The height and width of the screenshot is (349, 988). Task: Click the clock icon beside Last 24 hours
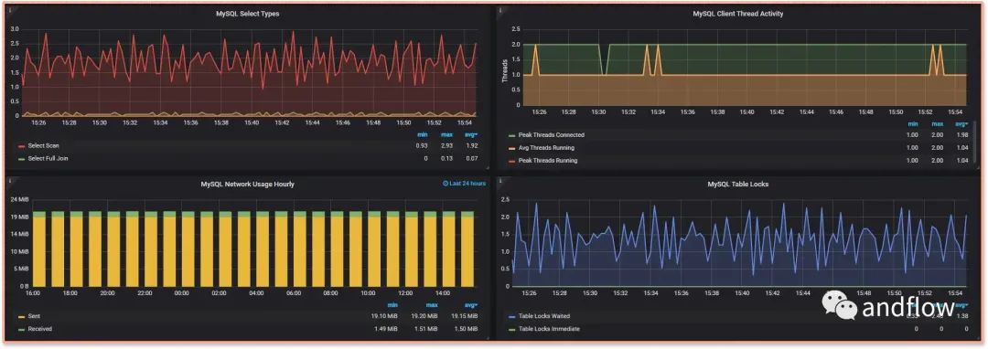point(446,184)
